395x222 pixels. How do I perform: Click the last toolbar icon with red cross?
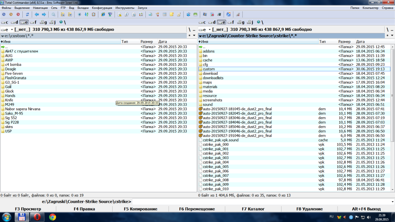click(238, 15)
